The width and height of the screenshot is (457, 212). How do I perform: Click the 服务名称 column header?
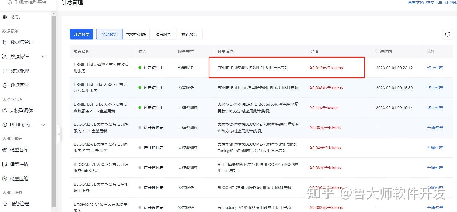[82, 51]
